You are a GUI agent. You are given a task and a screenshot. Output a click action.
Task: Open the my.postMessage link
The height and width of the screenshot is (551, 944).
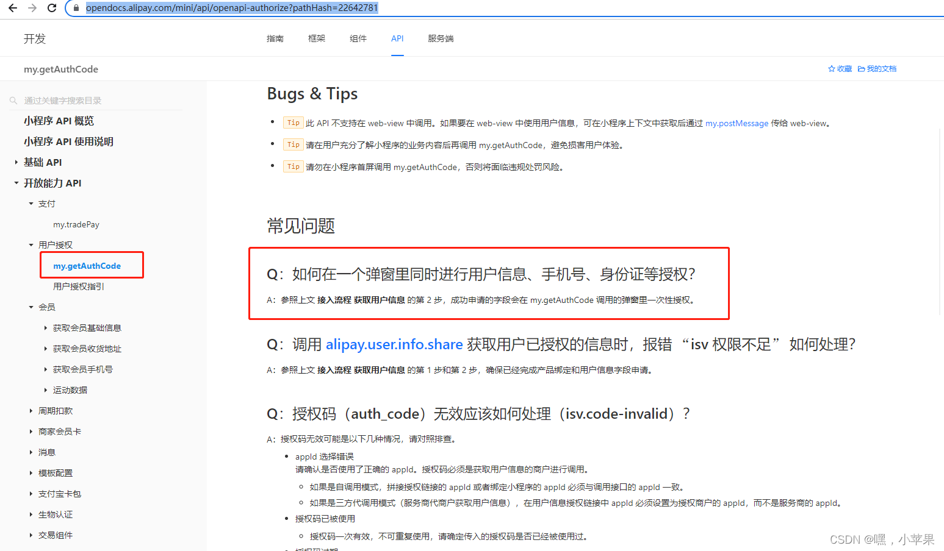(x=737, y=123)
